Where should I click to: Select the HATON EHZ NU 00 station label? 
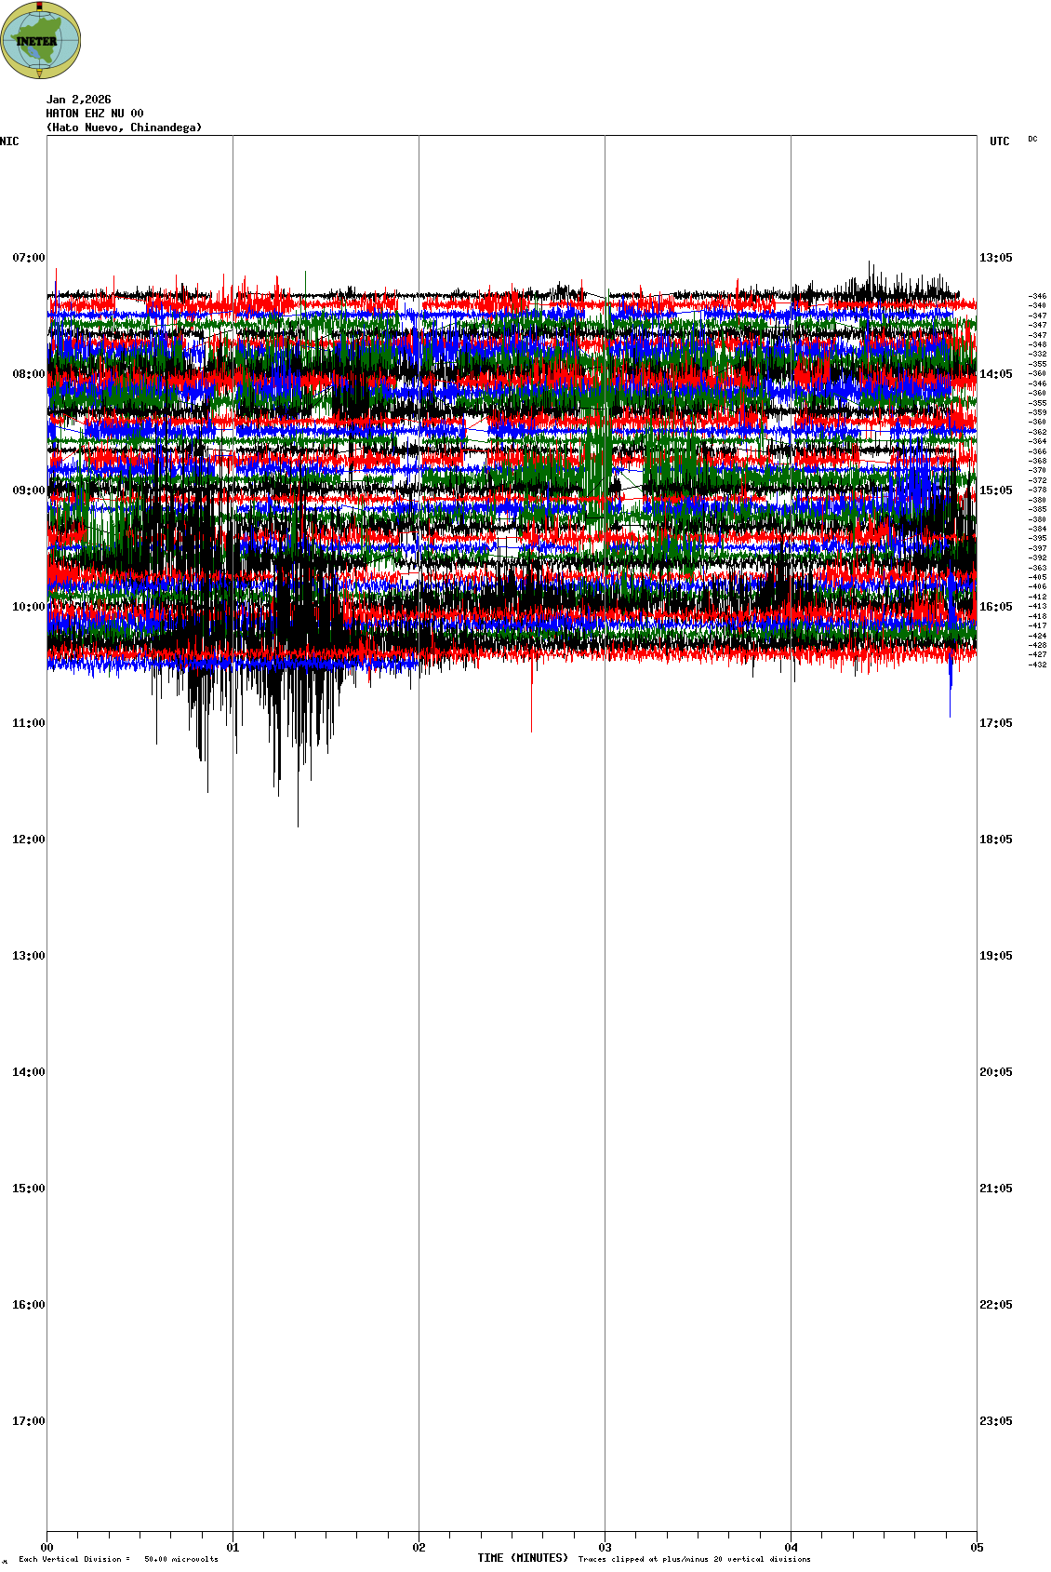tap(95, 114)
